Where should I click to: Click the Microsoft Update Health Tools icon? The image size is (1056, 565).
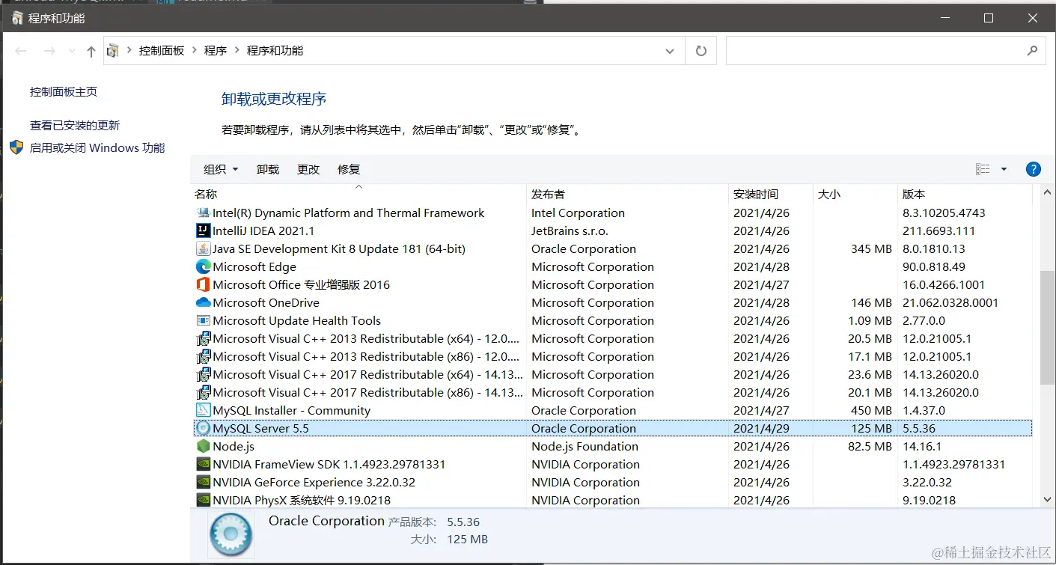[x=203, y=320]
